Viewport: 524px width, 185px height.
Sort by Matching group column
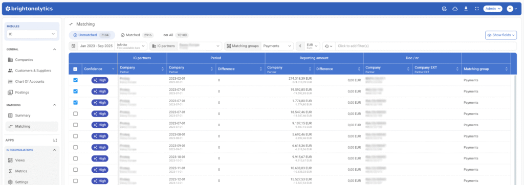[x=506, y=69]
